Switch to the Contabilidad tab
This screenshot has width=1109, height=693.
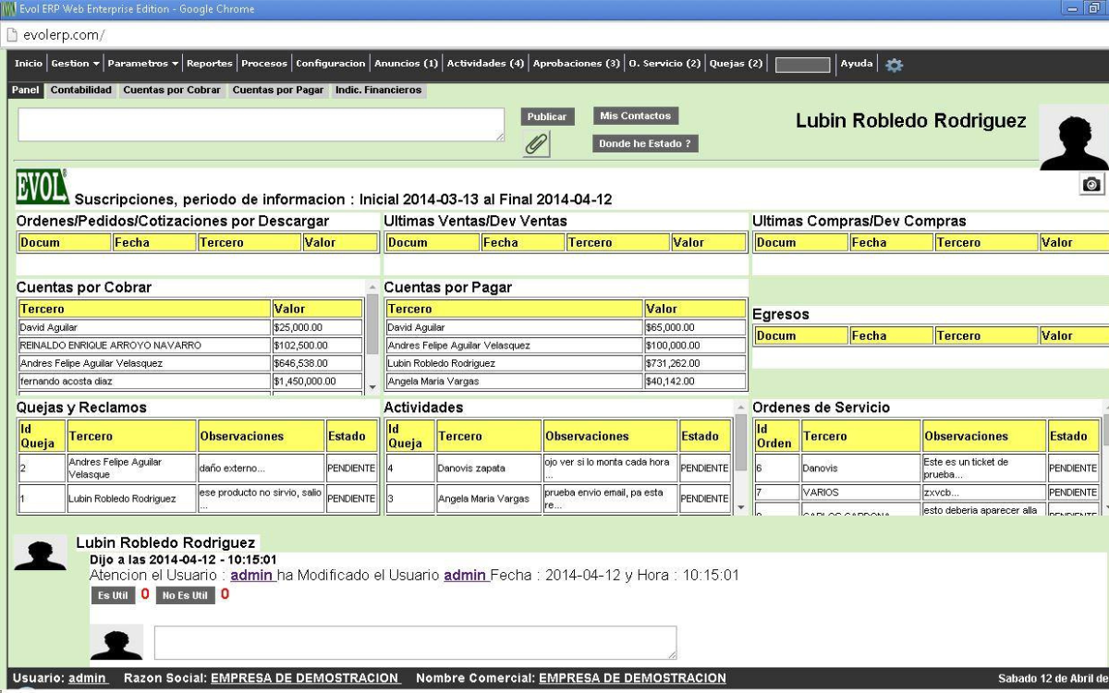pyautogui.click(x=81, y=90)
